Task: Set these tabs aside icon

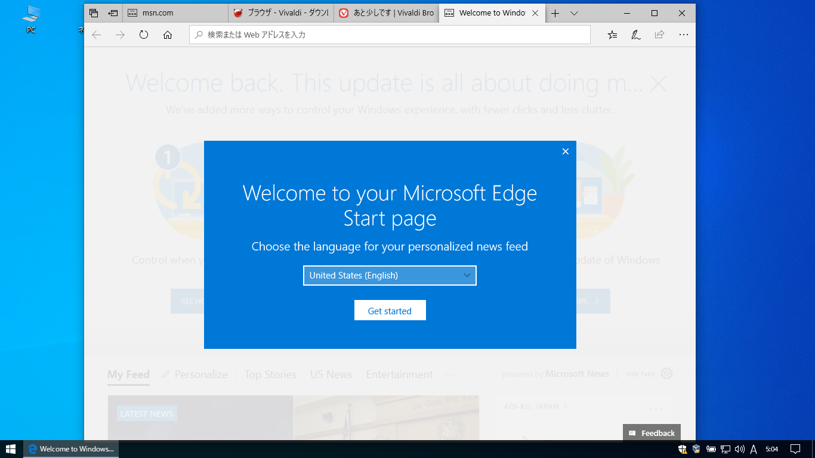Action: (113, 13)
